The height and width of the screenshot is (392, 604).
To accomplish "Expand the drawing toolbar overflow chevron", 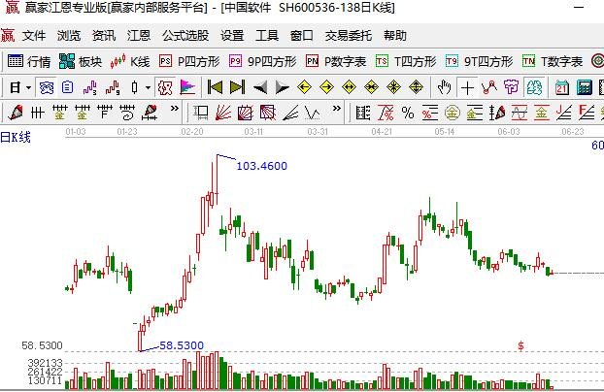I will [175, 109].
